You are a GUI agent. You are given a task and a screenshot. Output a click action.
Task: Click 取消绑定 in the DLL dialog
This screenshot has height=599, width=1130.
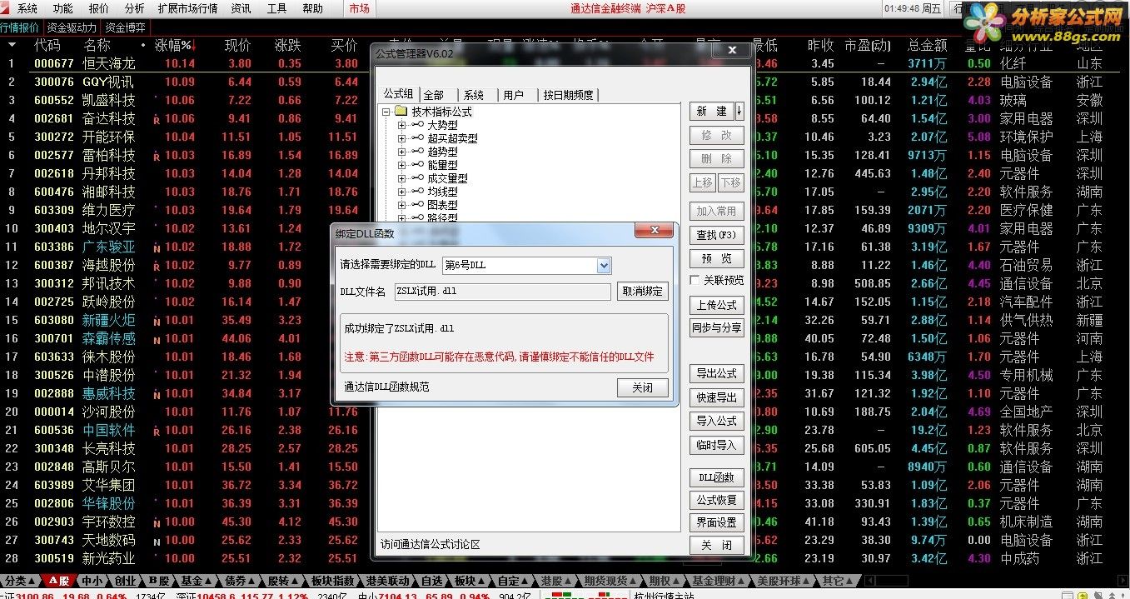pyautogui.click(x=642, y=291)
